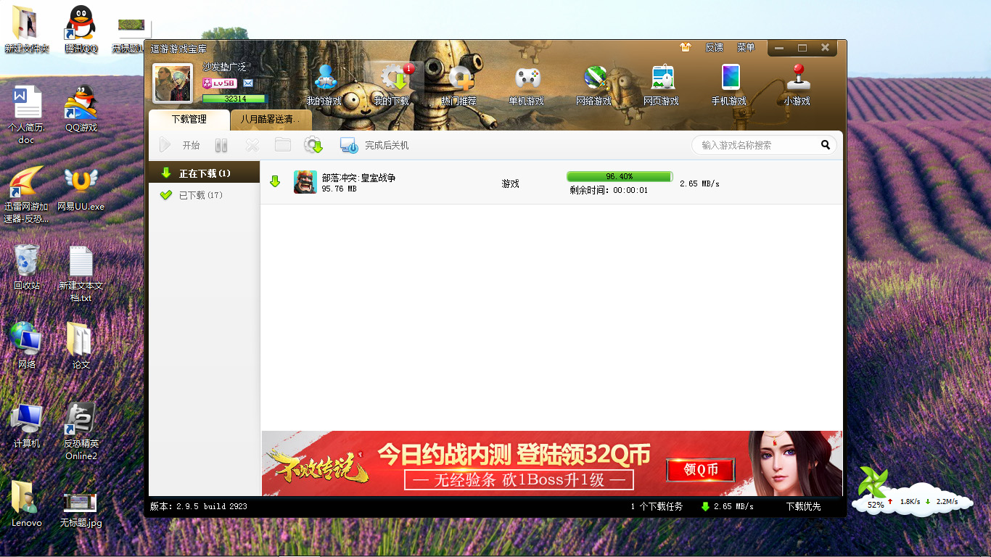Open the 不败传说 banner advertisement

point(552,463)
